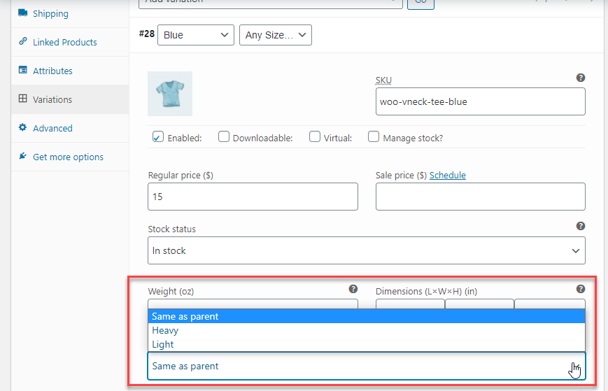Click the Attributes list icon

[23, 70]
